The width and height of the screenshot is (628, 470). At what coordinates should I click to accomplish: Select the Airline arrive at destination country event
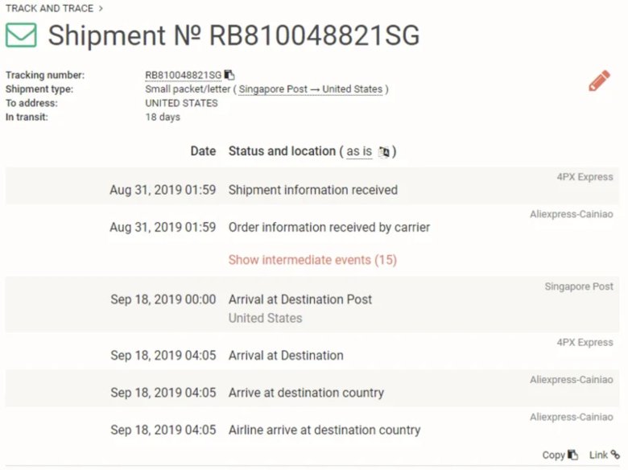(324, 430)
